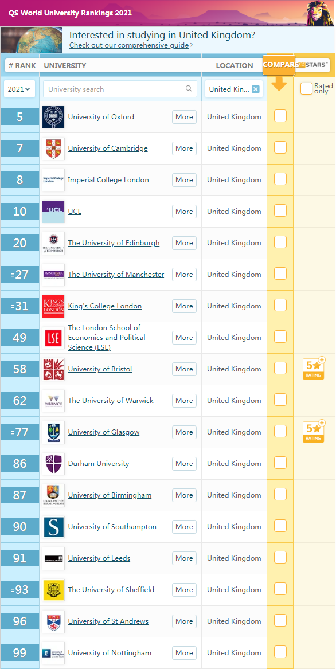The width and height of the screenshot is (336, 669).
Task: Sort by the RANK column header
Action: tap(22, 66)
